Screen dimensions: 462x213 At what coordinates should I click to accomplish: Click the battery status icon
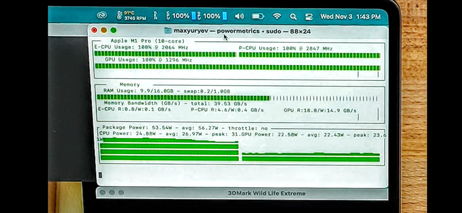click(x=258, y=16)
